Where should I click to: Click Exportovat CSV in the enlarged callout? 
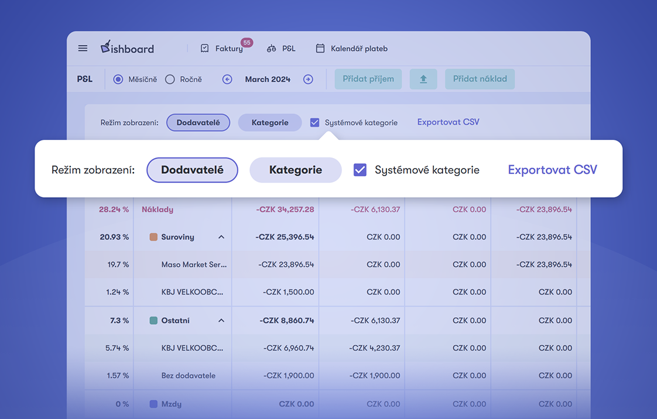click(x=552, y=170)
